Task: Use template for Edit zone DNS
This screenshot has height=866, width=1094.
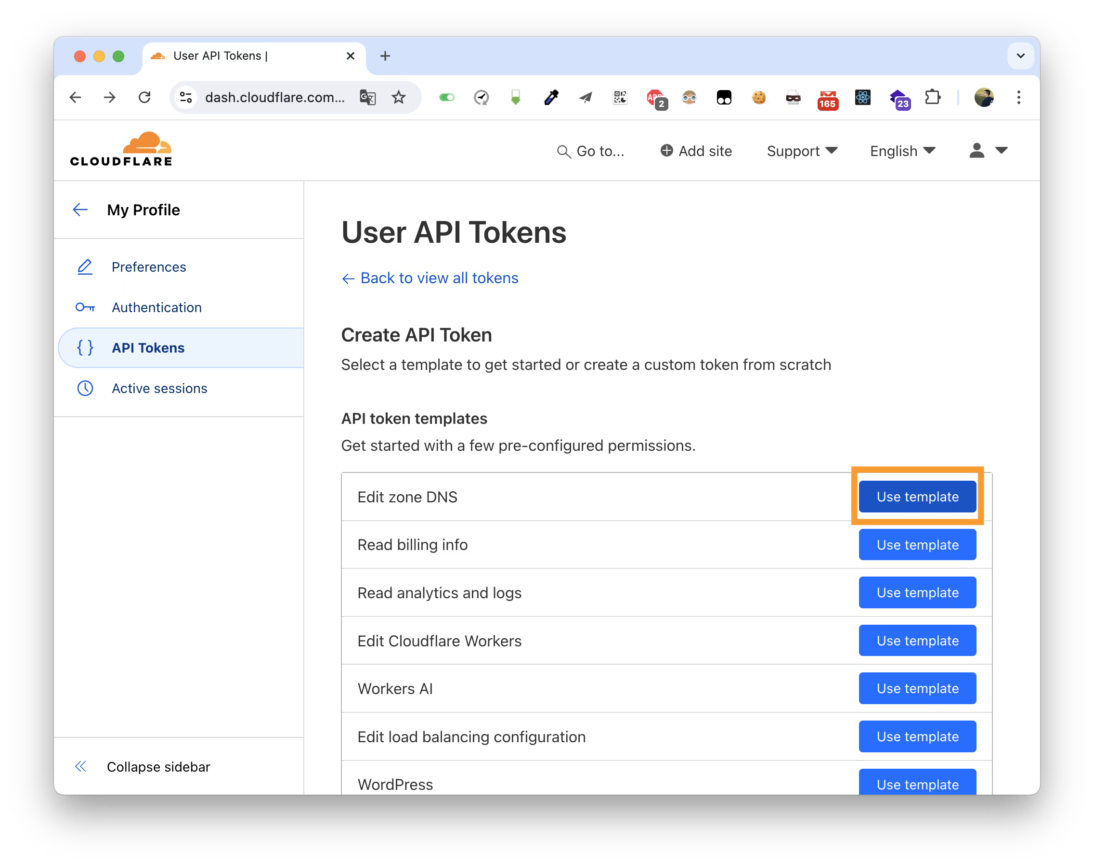Action: [x=917, y=497]
